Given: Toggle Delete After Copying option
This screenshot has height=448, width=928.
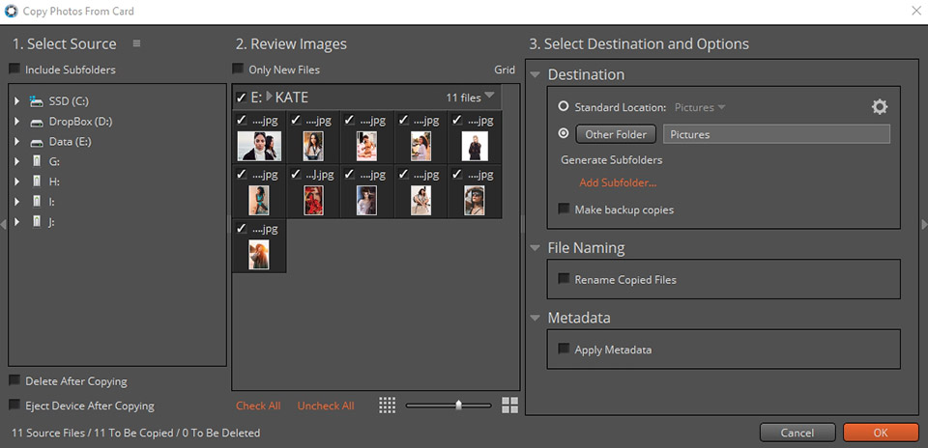Looking at the screenshot, I should click(x=14, y=381).
